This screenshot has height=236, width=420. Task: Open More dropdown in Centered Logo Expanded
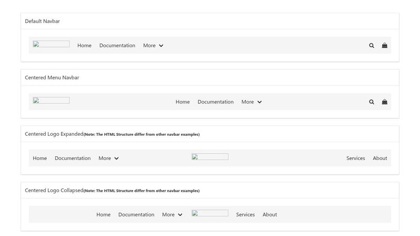[109, 158]
